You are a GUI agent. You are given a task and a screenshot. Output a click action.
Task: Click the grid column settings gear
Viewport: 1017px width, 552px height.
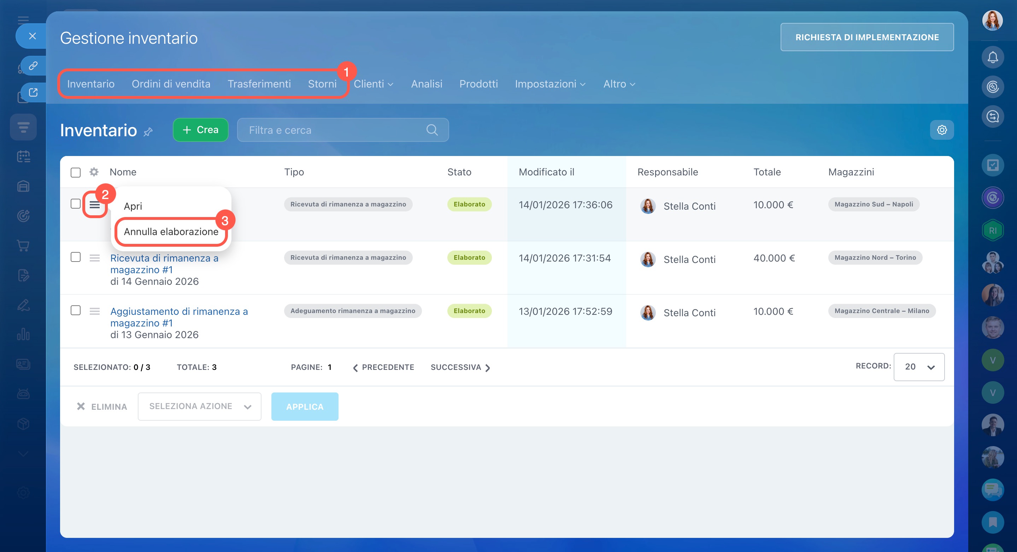(94, 172)
